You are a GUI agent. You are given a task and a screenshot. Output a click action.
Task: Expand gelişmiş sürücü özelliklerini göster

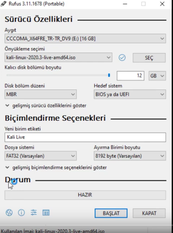click(x=46, y=106)
